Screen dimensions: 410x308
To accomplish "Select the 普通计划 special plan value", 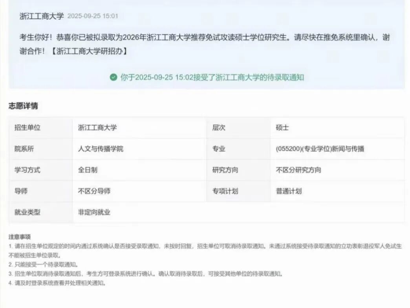I will pyautogui.click(x=289, y=191).
